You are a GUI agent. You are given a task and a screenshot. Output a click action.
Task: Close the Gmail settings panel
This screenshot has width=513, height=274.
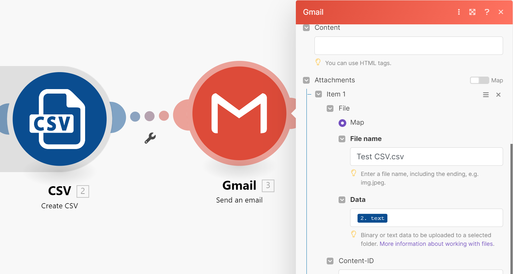point(501,12)
